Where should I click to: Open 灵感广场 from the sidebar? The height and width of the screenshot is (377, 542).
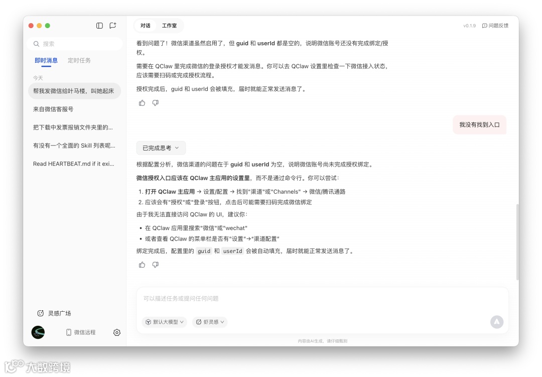point(54,313)
